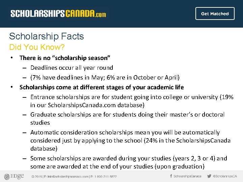This screenshot has height=182, width=243.
Task: Click the info email address in the footer
Action: [x=68, y=176]
